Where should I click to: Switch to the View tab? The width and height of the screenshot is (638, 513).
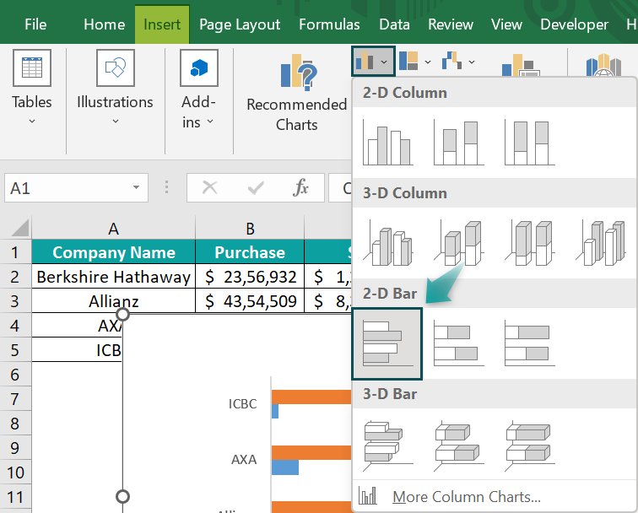click(x=506, y=24)
